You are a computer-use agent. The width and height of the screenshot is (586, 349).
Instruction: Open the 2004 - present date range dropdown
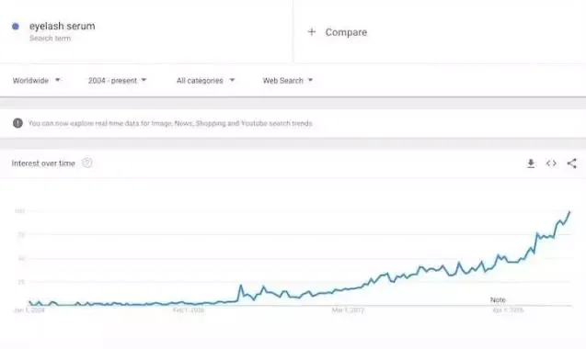(x=117, y=80)
